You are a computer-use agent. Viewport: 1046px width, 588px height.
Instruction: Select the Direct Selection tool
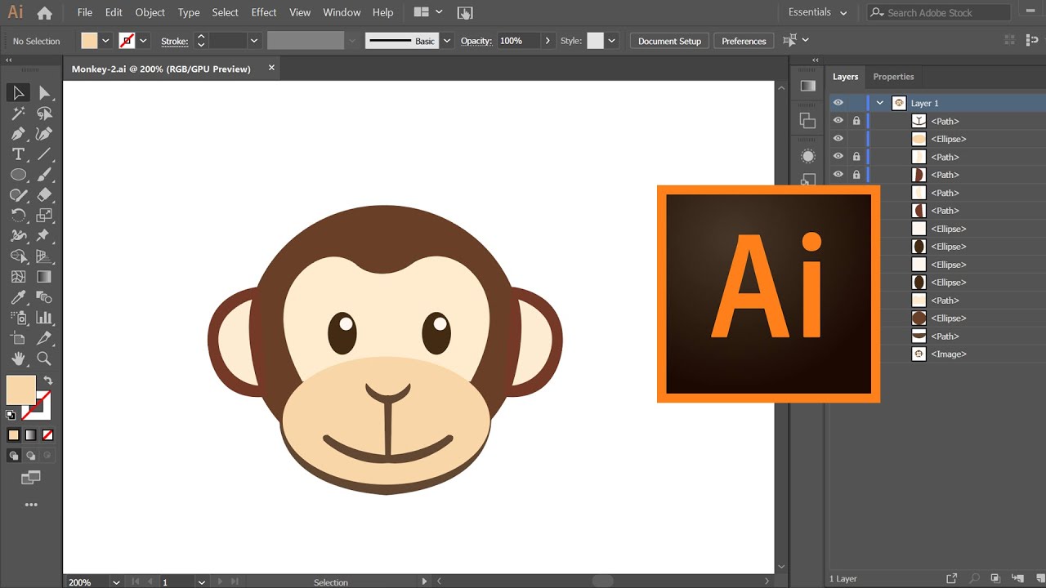44,93
